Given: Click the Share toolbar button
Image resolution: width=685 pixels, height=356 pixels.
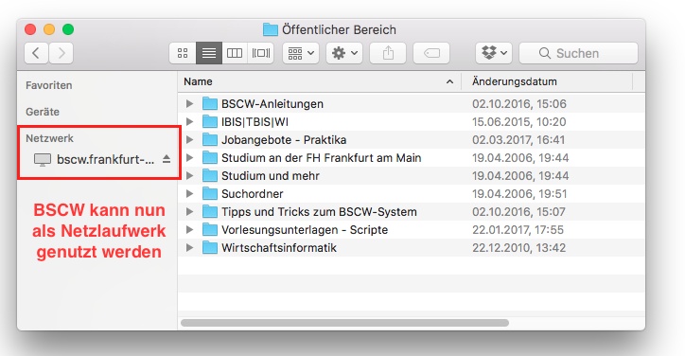Looking at the screenshot, I should tap(388, 53).
